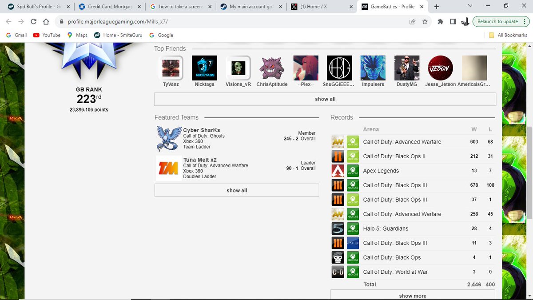
Task: Open TyVanz friend avatar
Action: pos(171,68)
